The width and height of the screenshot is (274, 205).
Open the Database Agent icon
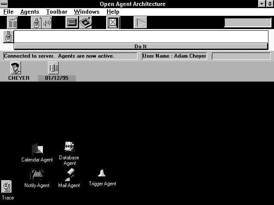pos(69,146)
